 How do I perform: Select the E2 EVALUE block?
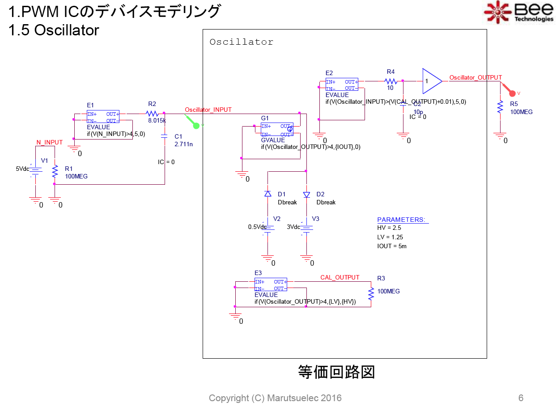(x=342, y=85)
